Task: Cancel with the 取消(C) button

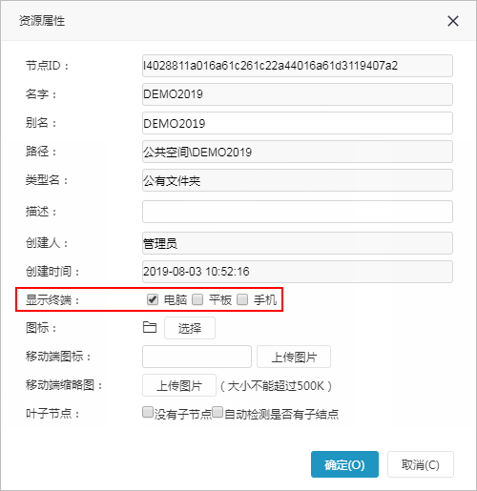Action: 421,464
